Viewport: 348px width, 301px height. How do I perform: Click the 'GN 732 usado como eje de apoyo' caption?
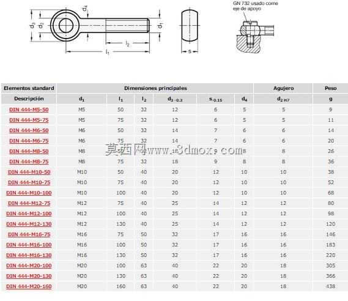click(x=255, y=6)
